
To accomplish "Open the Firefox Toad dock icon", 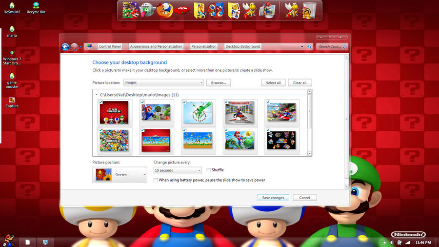I will (x=164, y=10).
